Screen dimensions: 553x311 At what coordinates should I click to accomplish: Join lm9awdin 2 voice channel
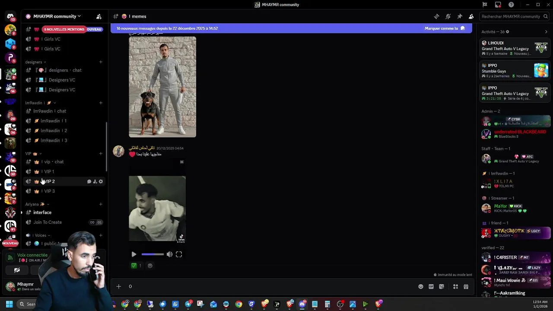(x=64, y=130)
